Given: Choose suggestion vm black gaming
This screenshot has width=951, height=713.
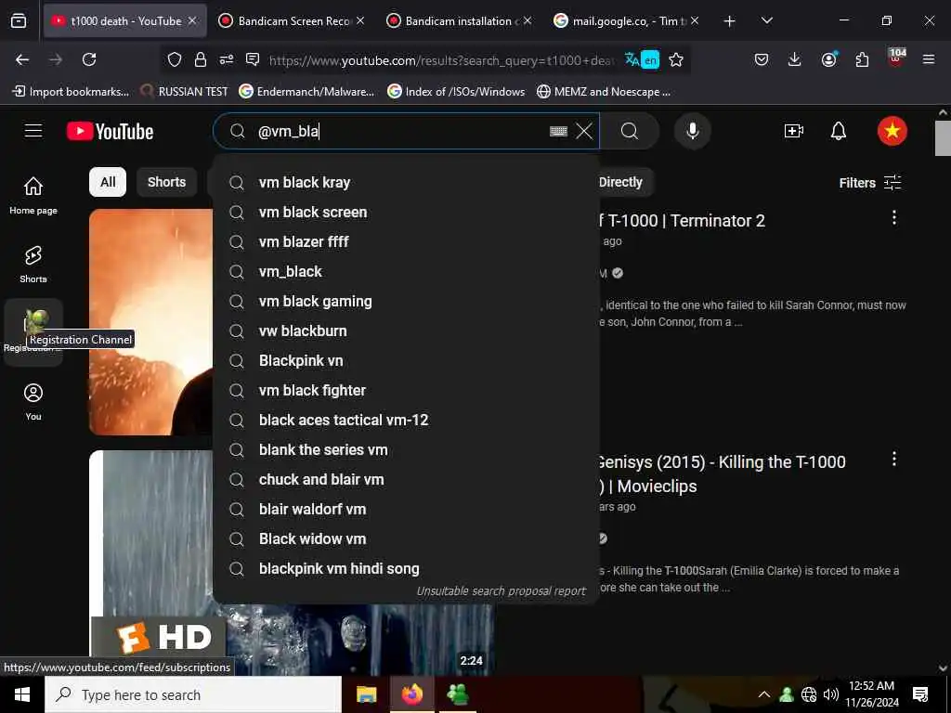Looking at the screenshot, I should [x=407, y=302].
